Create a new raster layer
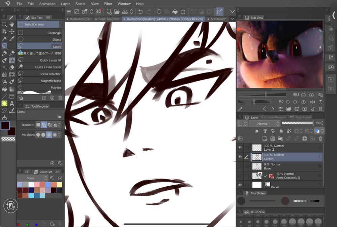 (265, 139)
